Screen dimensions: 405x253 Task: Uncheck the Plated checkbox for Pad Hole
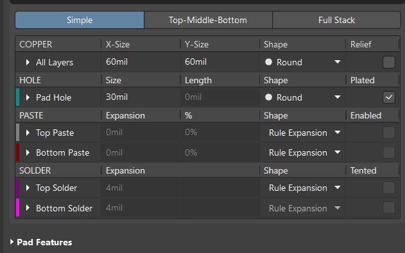(x=389, y=97)
